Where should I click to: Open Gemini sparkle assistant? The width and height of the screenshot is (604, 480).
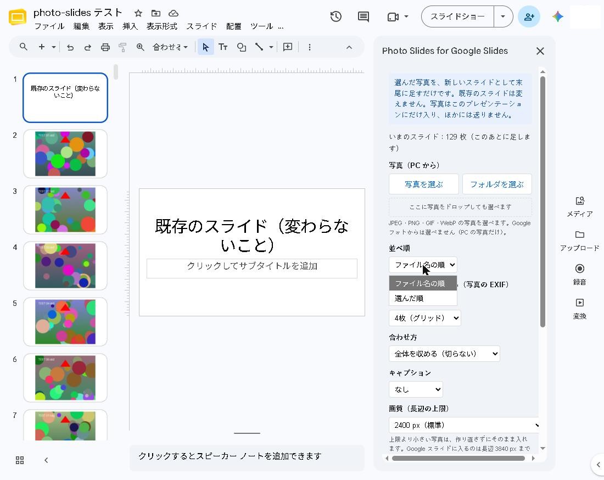pyautogui.click(x=557, y=16)
